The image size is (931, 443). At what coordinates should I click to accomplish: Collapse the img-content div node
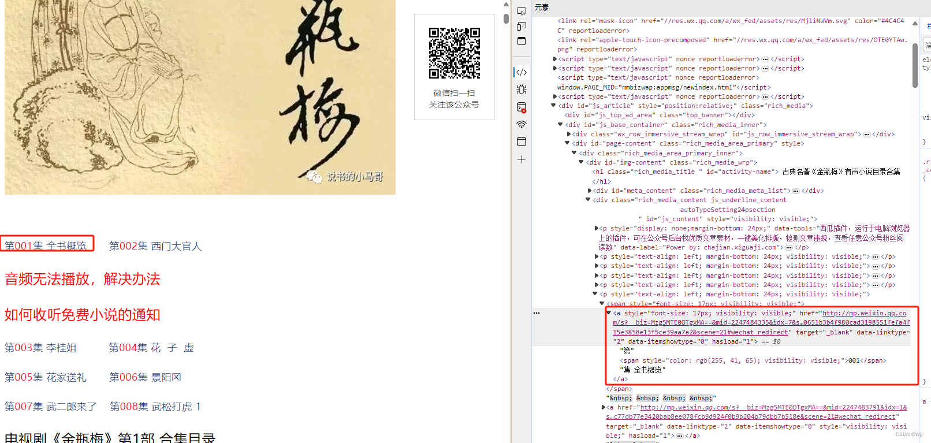click(x=581, y=162)
